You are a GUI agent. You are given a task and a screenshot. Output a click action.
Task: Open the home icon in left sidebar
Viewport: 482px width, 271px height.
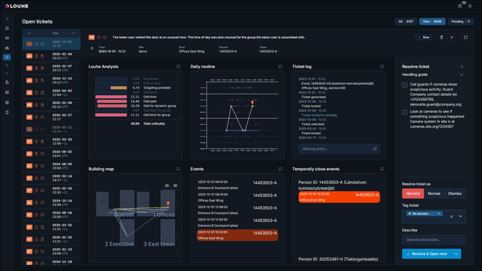tap(7, 28)
